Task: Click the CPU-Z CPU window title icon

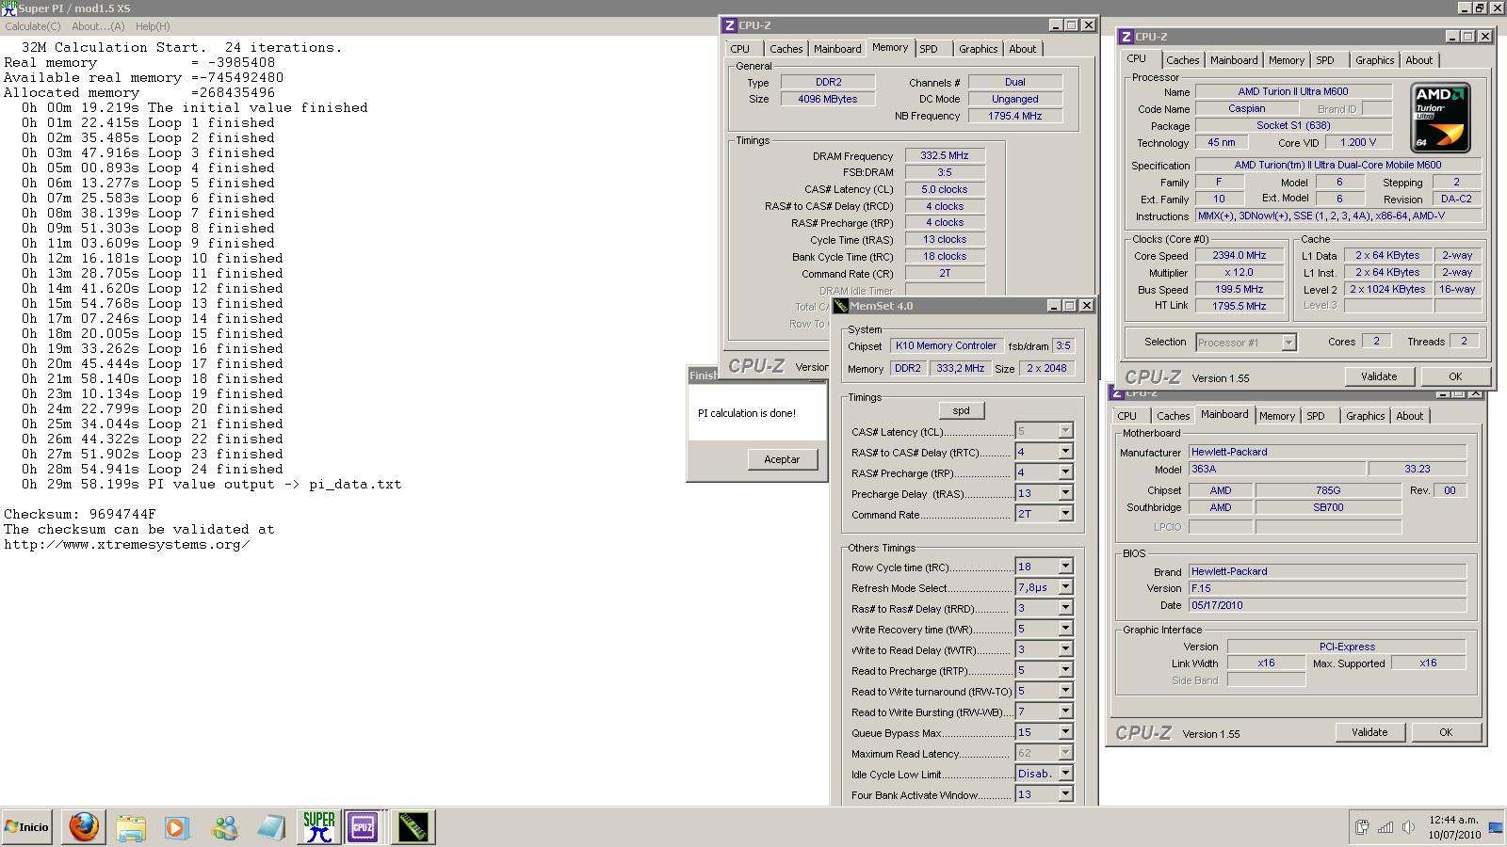Action: coord(1126,37)
